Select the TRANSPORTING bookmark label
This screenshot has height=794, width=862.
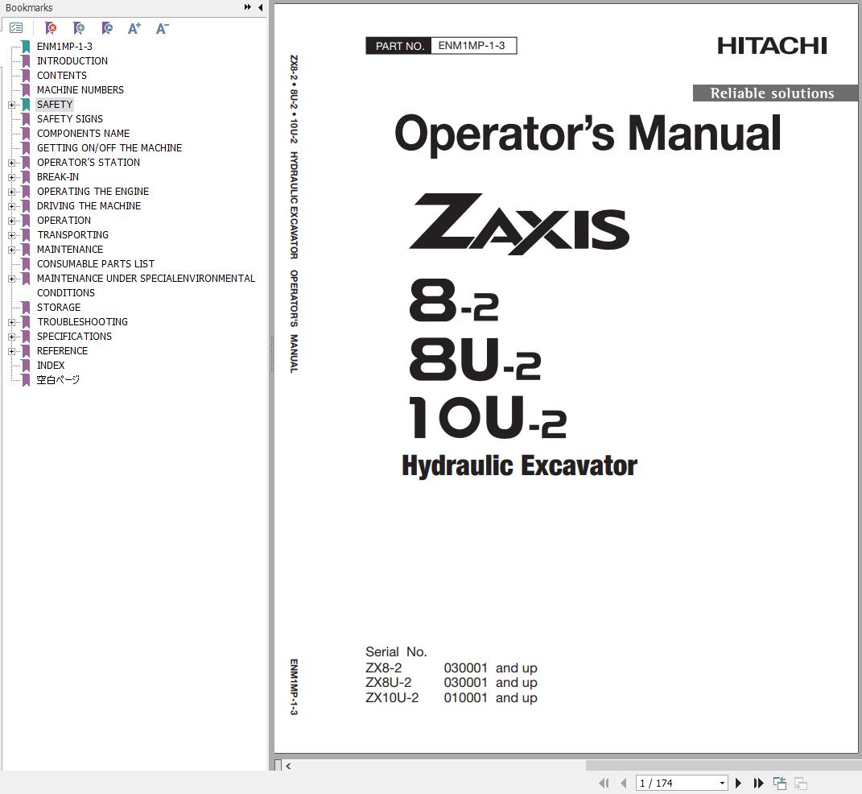pyautogui.click(x=72, y=235)
